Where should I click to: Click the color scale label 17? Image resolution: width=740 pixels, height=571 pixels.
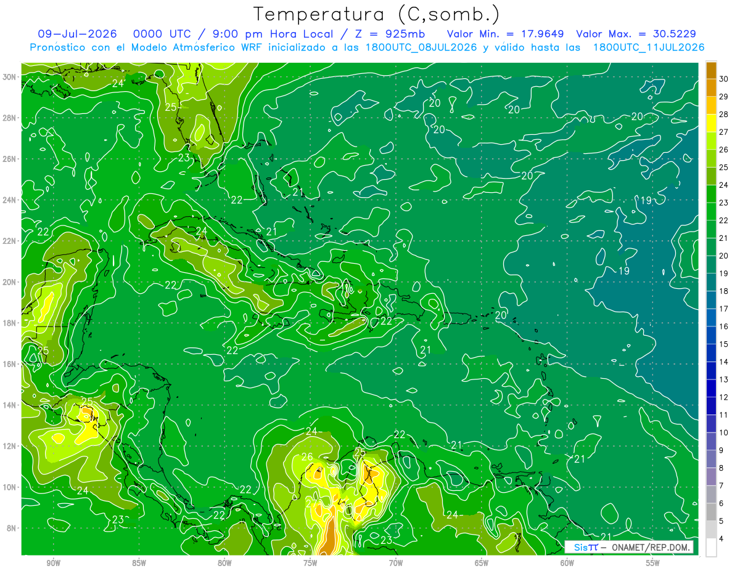click(724, 309)
